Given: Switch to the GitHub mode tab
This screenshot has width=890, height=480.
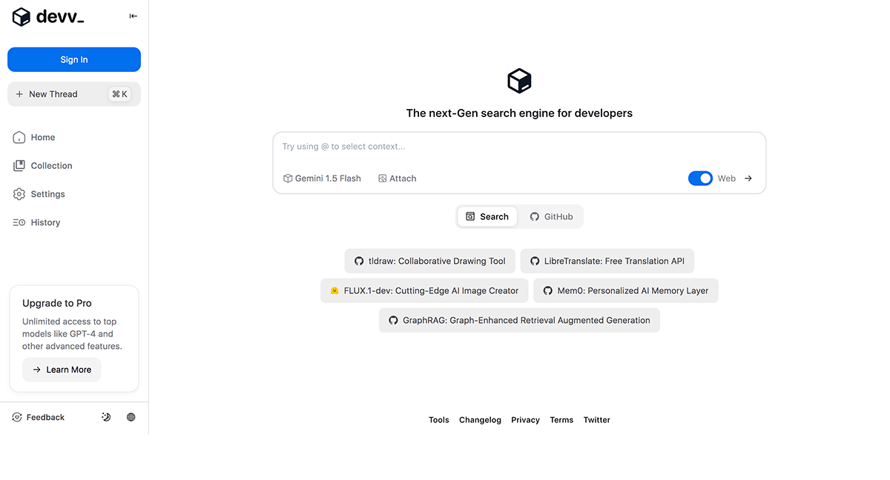Looking at the screenshot, I should point(551,216).
